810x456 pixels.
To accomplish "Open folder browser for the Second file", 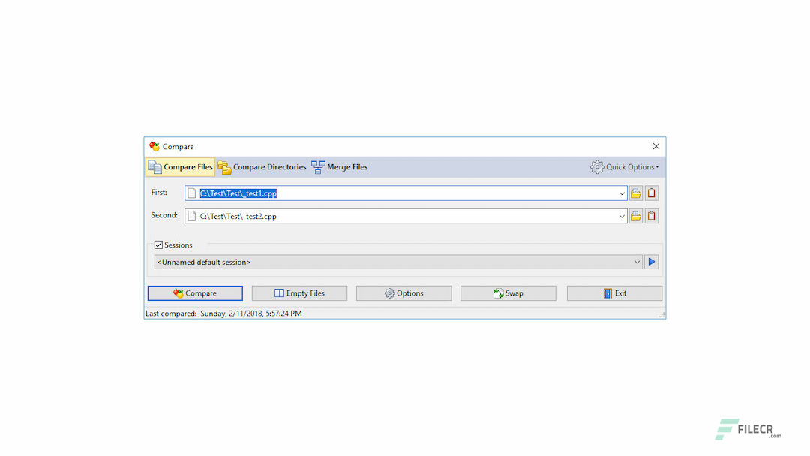I will pos(635,215).
